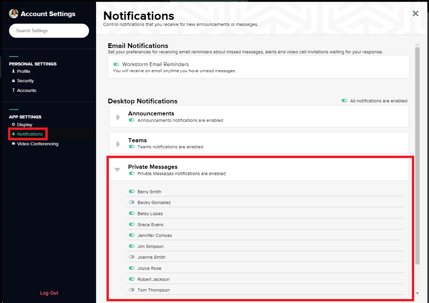Click the Security lock icon
The height and width of the screenshot is (303, 429).
(13, 81)
